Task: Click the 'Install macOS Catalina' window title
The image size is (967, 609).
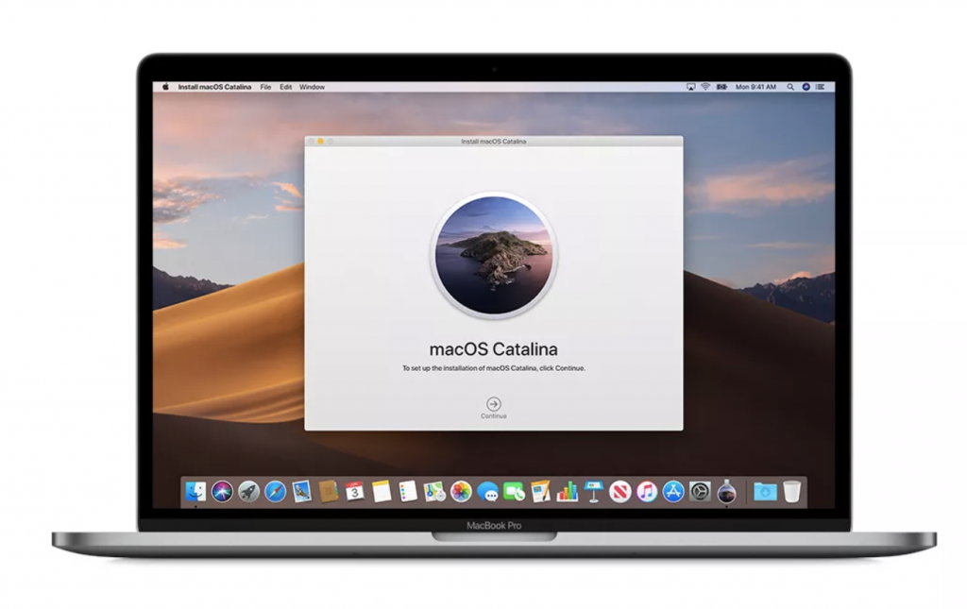Action: [x=493, y=141]
